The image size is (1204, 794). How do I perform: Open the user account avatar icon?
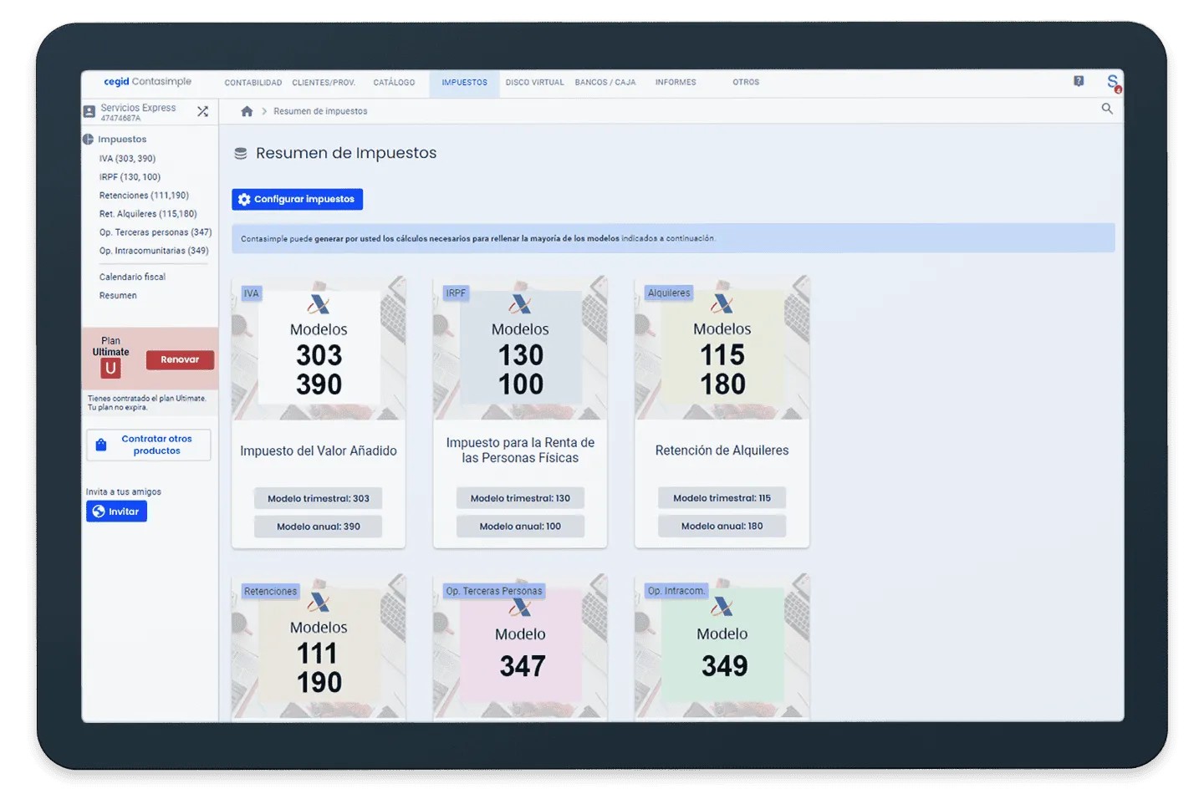pyautogui.click(x=1113, y=82)
